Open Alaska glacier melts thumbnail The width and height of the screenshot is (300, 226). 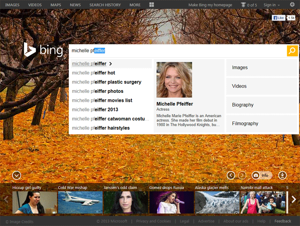[x=217, y=203]
